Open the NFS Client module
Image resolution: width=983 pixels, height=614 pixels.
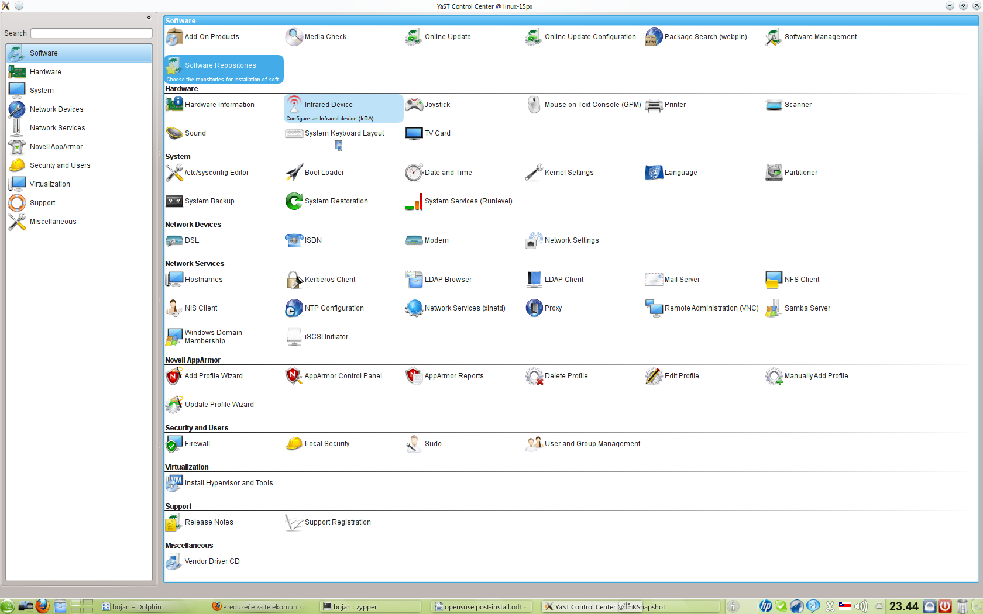click(793, 280)
